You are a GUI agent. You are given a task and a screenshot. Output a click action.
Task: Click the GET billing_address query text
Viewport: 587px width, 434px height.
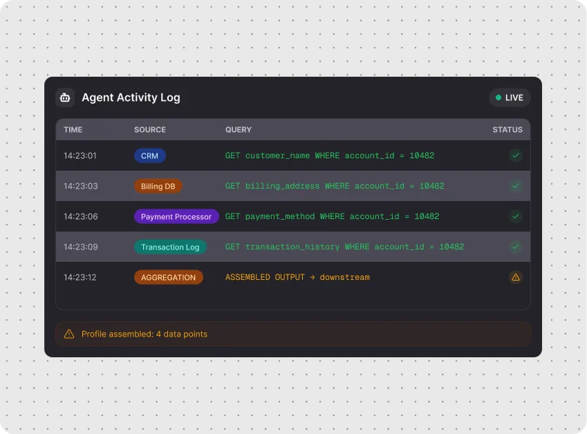tap(335, 186)
